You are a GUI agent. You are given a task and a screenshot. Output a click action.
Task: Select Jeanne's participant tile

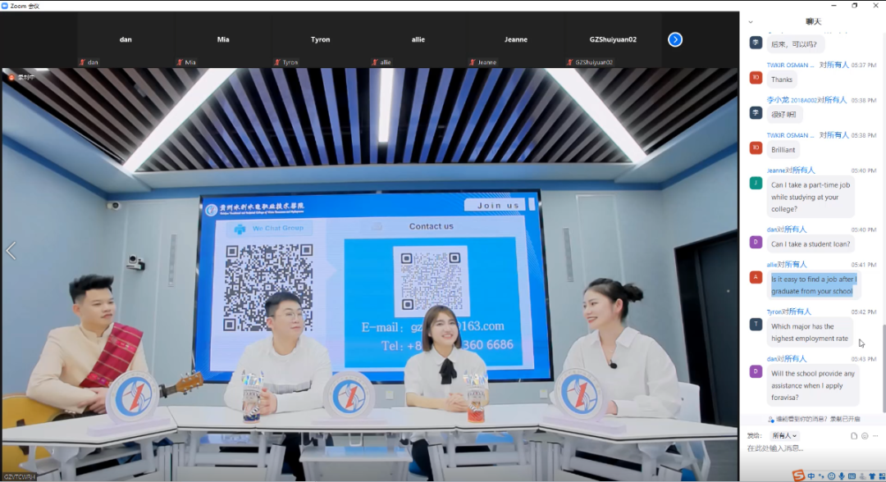click(516, 39)
